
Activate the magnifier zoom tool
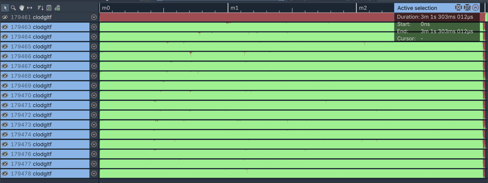13,8
